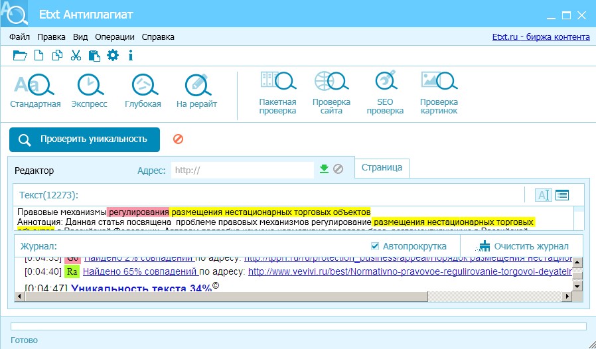596x349 pixels.
Task: Click pink highlighted word регулирования
Action: click(x=139, y=212)
